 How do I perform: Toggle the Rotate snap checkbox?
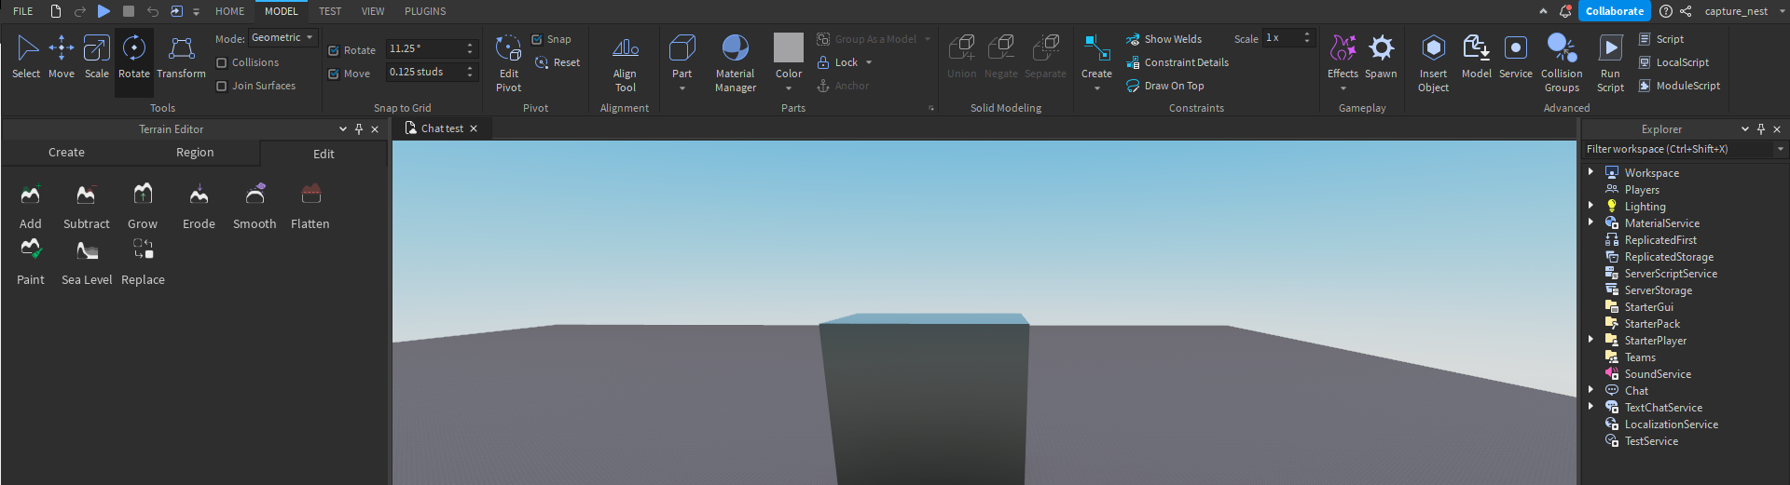334,50
